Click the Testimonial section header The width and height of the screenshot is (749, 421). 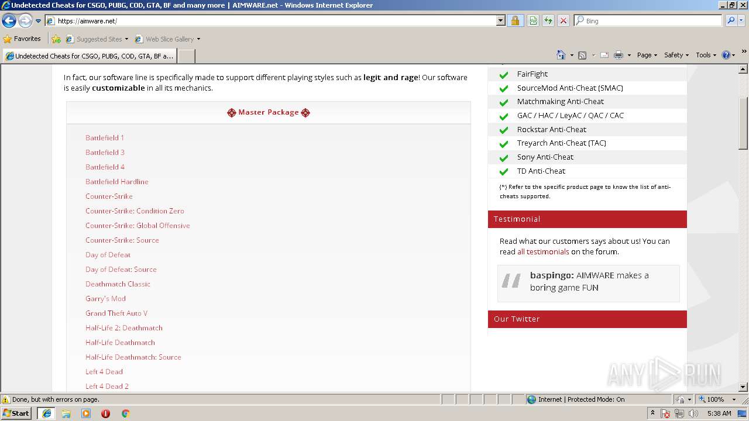point(587,219)
